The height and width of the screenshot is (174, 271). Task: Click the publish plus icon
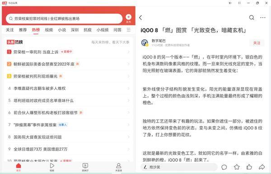point(128,17)
